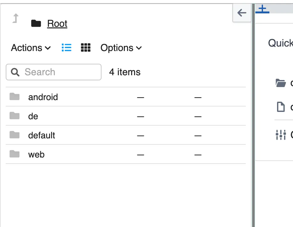Click the plus tab in right pane
This screenshot has width=293, height=227.
pos(262,9)
